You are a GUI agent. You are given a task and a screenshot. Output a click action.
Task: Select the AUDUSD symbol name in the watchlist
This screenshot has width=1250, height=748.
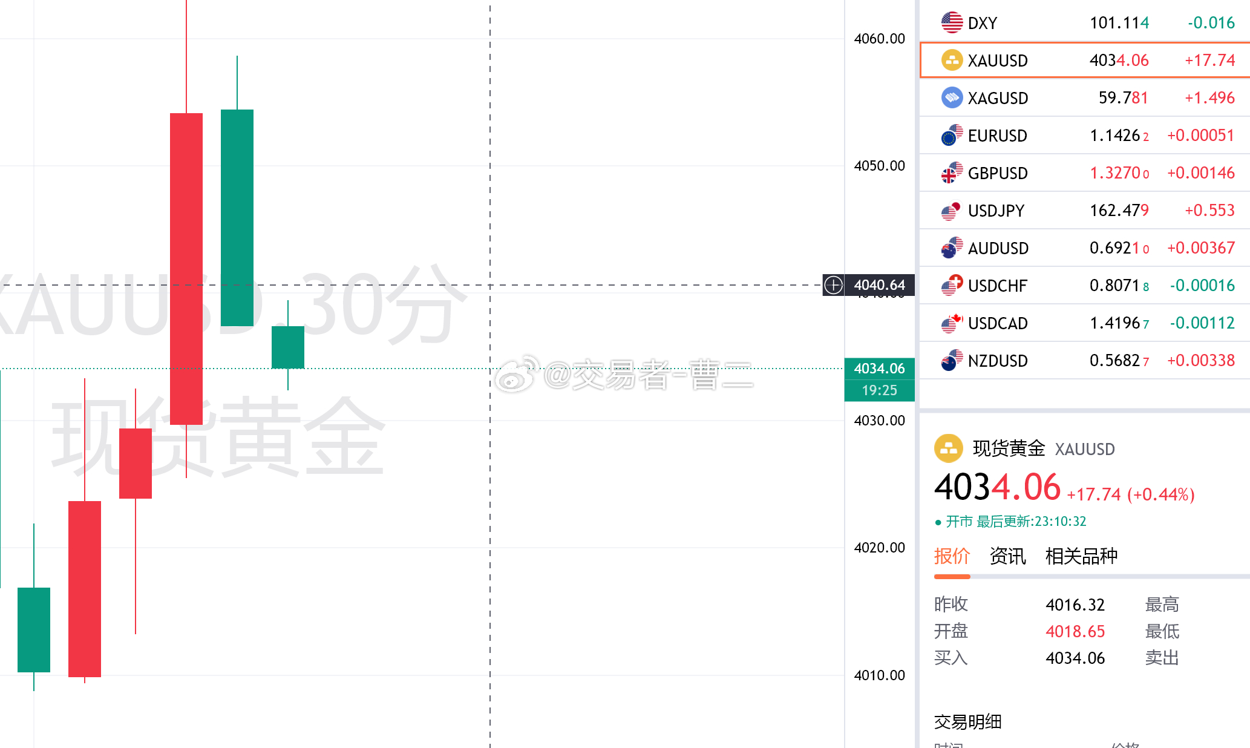pyautogui.click(x=998, y=248)
